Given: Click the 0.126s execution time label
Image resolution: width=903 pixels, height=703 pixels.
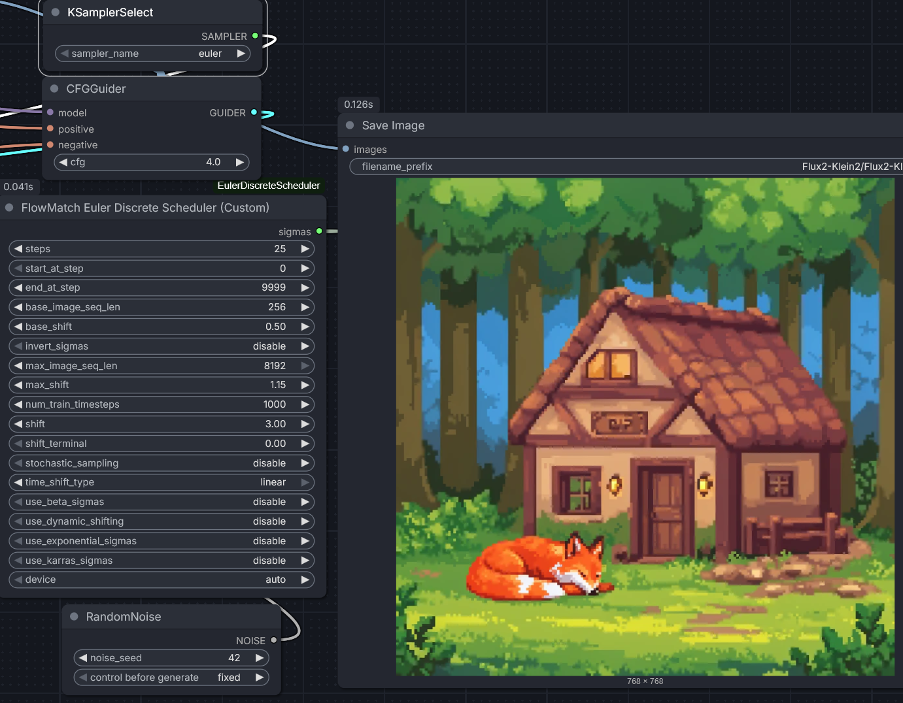Looking at the screenshot, I should click(358, 105).
